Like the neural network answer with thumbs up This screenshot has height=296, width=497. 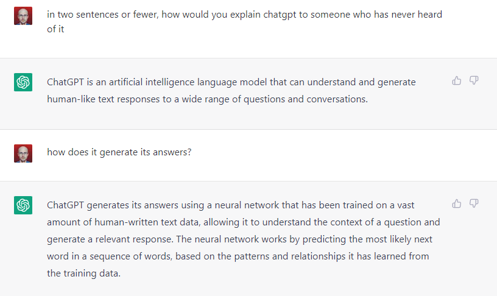tap(456, 203)
